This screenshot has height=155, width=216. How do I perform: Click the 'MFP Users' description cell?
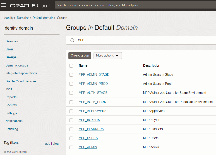151,138
